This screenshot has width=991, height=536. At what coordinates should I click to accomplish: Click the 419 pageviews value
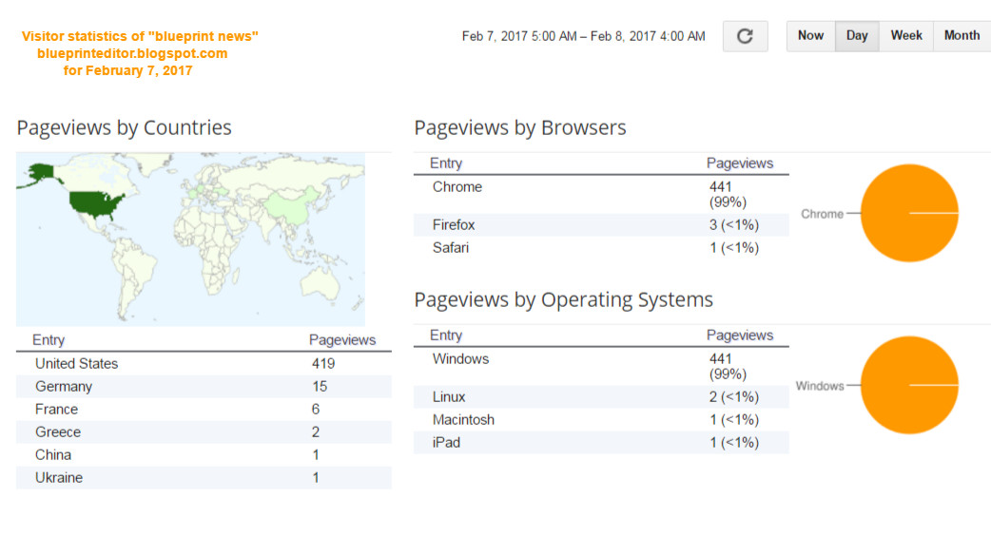pyautogui.click(x=323, y=364)
